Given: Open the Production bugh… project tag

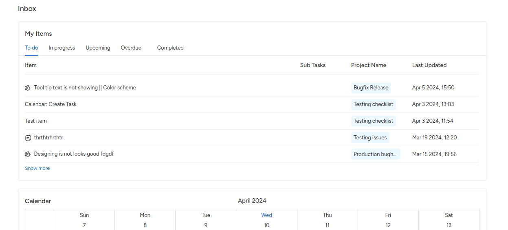Looking at the screenshot, I should tap(375, 154).
